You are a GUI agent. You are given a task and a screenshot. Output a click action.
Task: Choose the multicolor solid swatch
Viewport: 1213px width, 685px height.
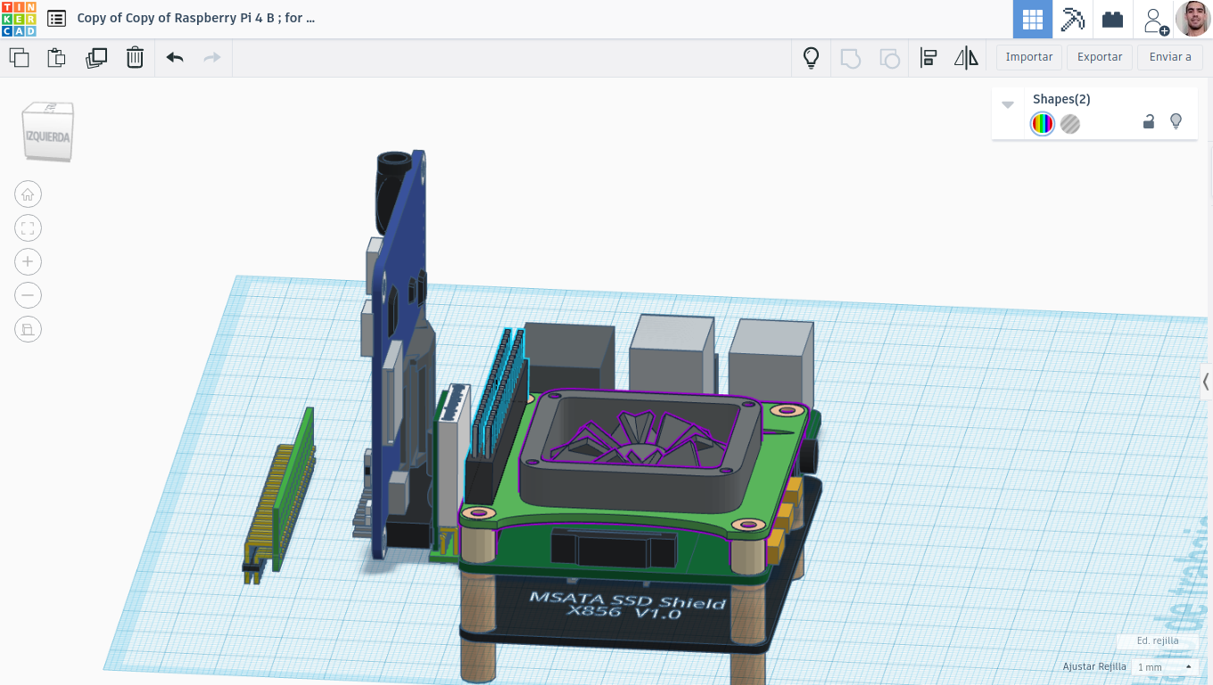point(1042,124)
